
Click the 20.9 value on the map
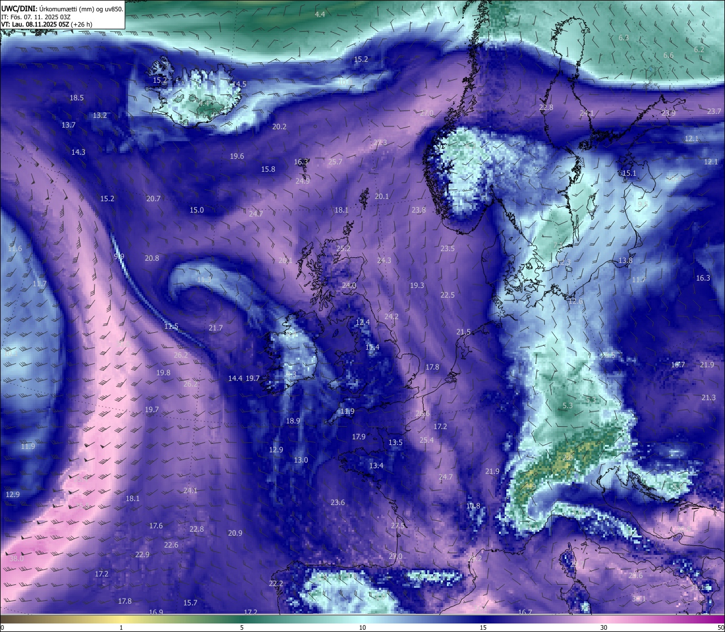coord(235,533)
